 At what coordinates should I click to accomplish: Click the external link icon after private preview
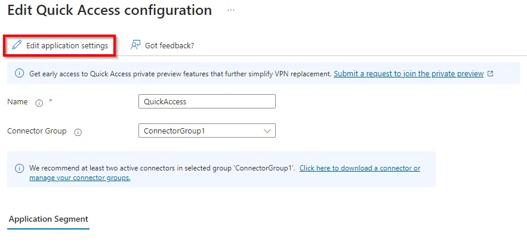[491, 73]
